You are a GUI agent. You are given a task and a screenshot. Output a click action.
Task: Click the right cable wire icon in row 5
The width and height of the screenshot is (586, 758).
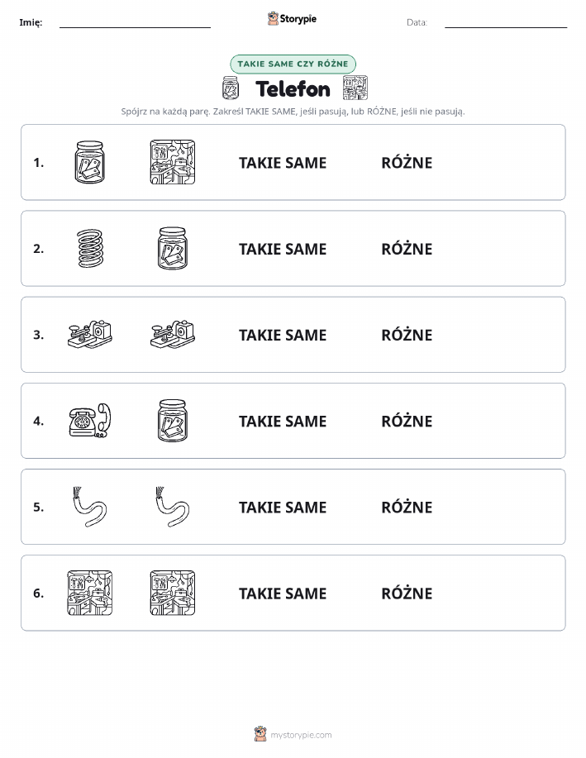[x=173, y=507]
